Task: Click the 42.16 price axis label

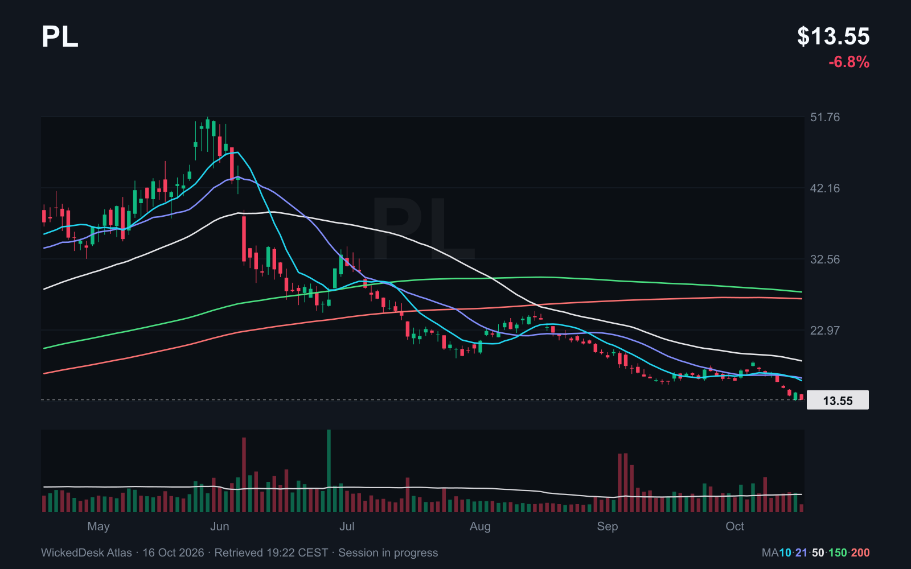Action: tap(825, 188)
